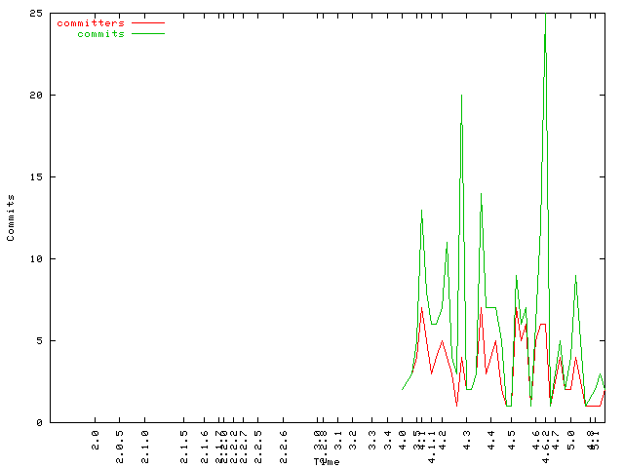
Task: Click the 'Time' x-axis title
Action: (326, 461)
